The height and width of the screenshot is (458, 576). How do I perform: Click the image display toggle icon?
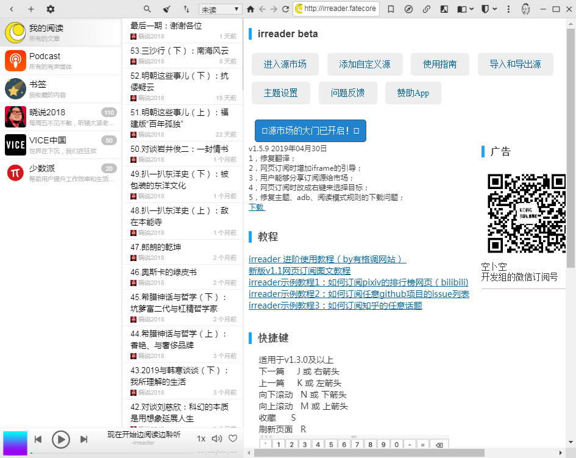444,10
